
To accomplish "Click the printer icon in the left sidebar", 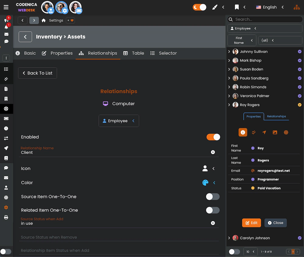I will (x=6, y=217).
